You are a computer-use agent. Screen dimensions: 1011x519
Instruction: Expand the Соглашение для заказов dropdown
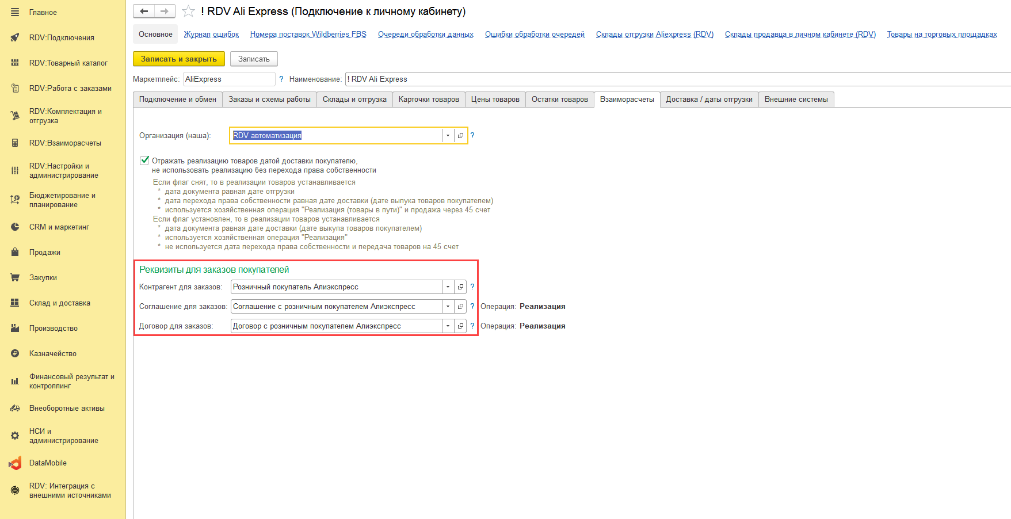click(x=448, y=306)
